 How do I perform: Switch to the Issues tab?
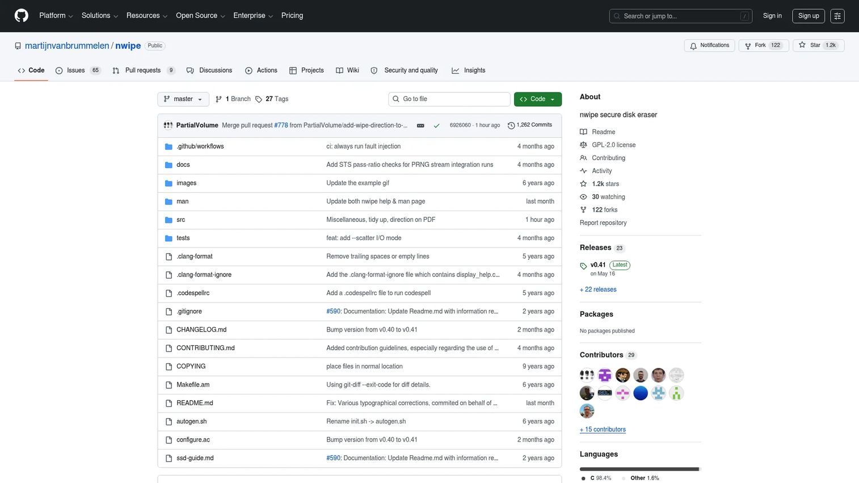tap(78, 70)
